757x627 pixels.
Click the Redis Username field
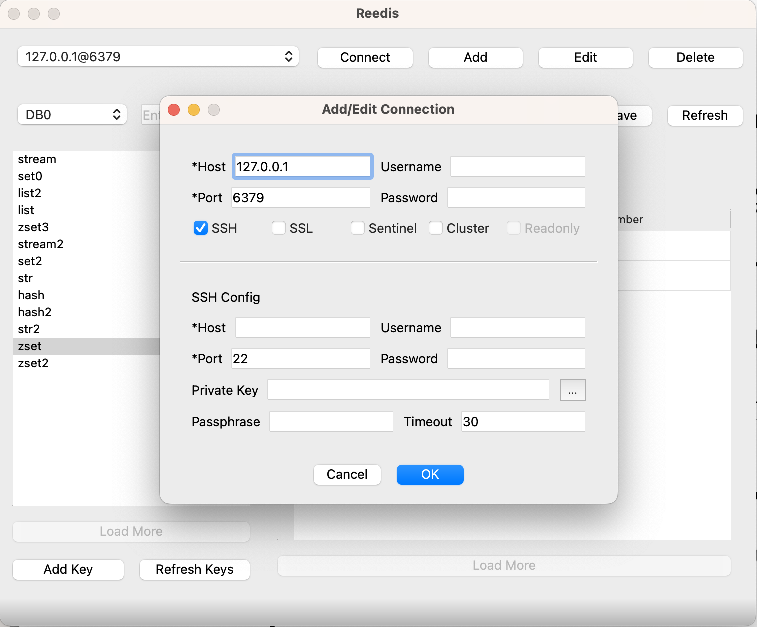518,166
